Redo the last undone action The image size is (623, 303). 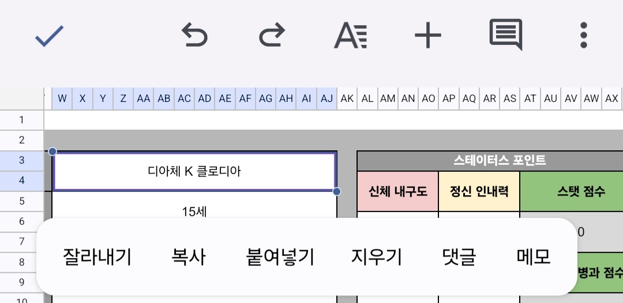(271, 36)
